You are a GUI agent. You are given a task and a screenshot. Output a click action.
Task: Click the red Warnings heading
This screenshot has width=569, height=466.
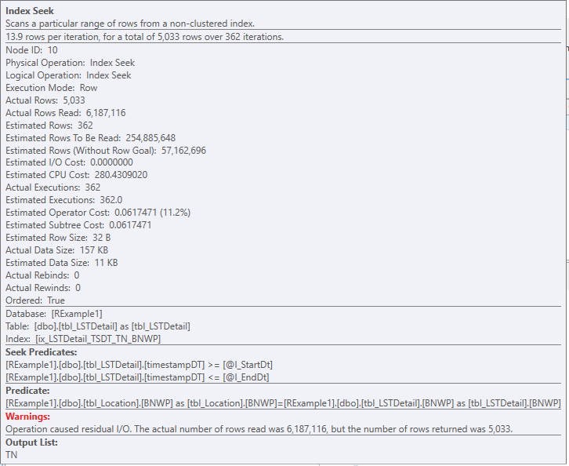click(x=28, y=417)
